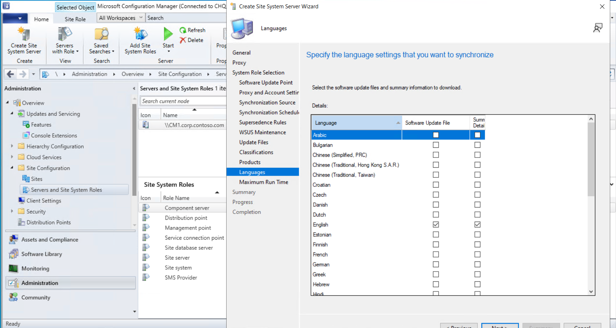Uncheck Software Update File for English

click(x=436, y=224)
